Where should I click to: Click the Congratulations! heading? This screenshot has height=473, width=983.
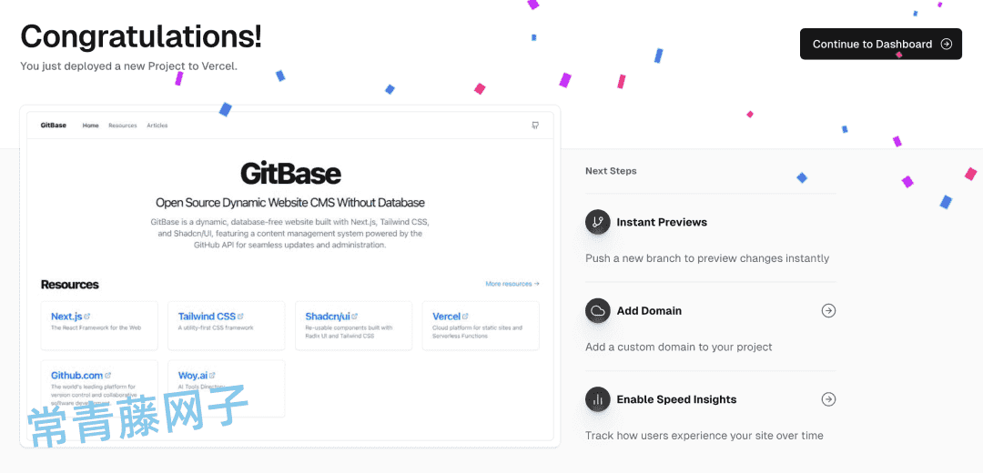tap(141, 36)
